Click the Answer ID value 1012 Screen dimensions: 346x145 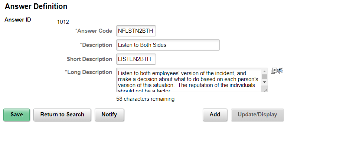63,22
